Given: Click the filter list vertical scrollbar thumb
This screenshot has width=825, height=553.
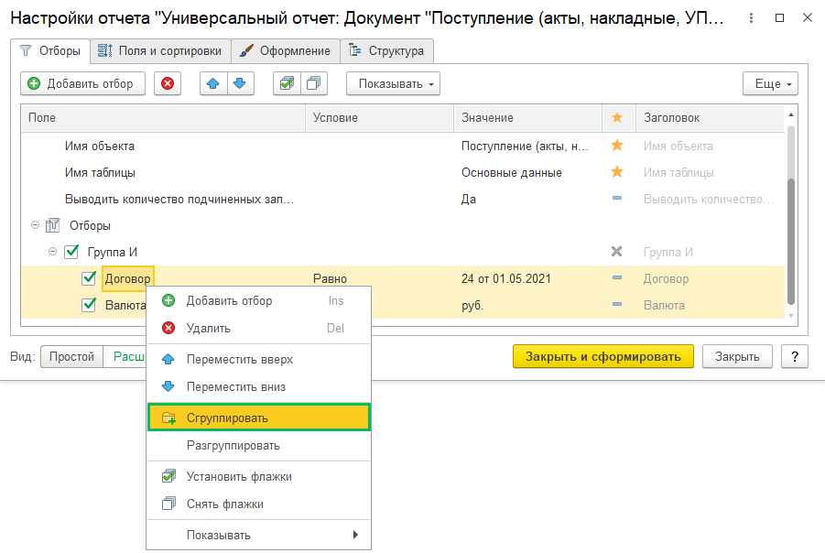Looking at the screenshot, I should pyautogui.click(x=791, y=241).
